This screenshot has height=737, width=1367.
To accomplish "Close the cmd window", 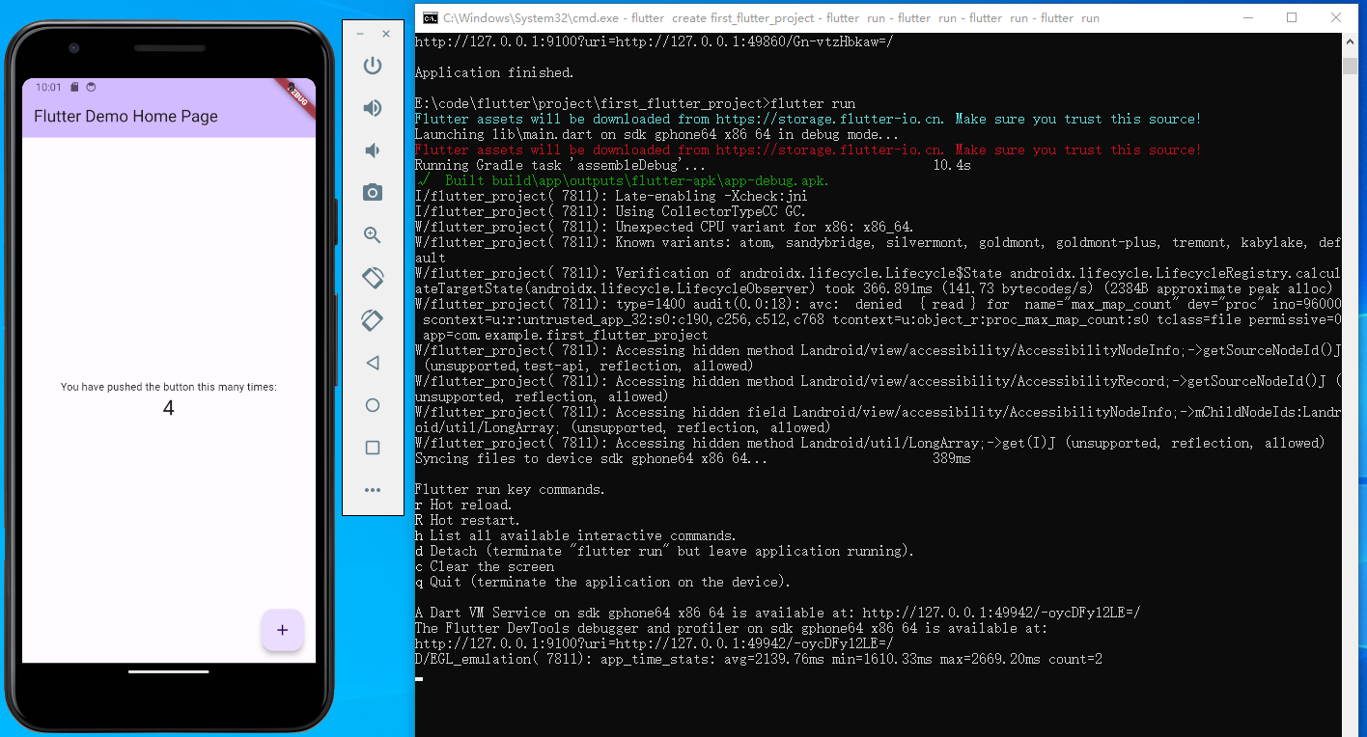I will [1336, 17].
